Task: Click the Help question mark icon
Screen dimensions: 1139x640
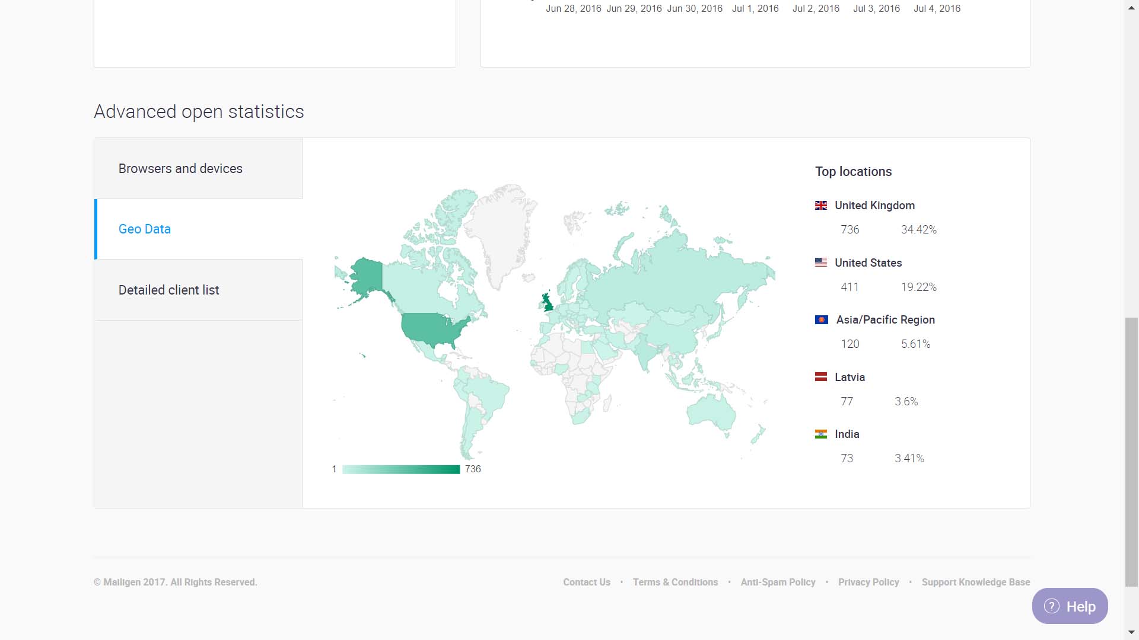Action: coord(1052,606)
